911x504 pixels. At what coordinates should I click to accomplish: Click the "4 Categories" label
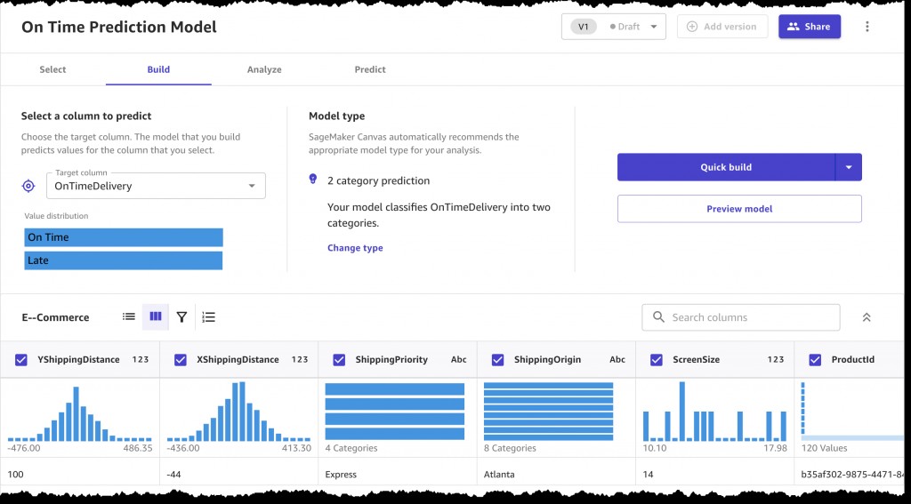pyautogui.click(x=351, y=448)
